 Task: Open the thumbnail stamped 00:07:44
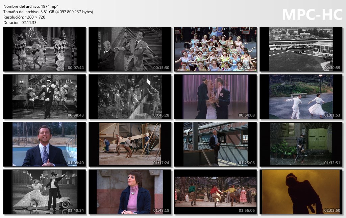(x=45, y=49)
